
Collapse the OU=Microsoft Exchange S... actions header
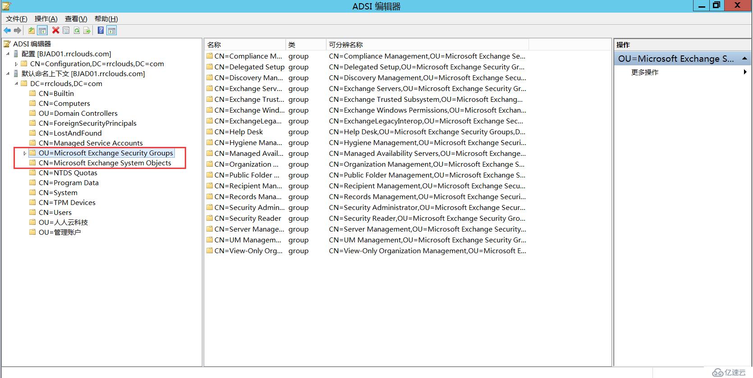(x=745, y=59)
